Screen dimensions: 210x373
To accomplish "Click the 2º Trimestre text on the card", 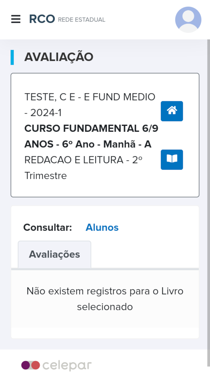I will pos(45,175).
